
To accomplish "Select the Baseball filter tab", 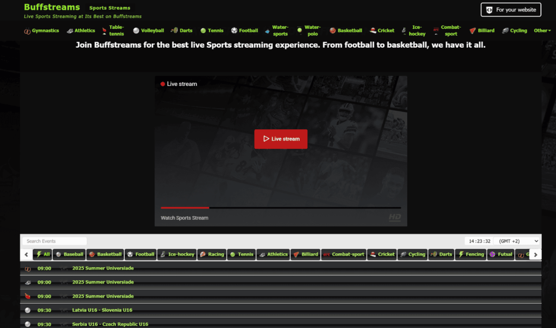I will pos(69,254).
